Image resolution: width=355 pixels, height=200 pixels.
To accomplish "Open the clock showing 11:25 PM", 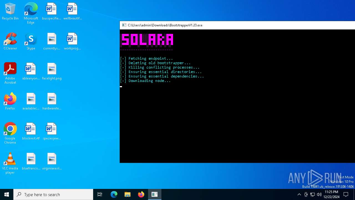I will tap(331, 194).
